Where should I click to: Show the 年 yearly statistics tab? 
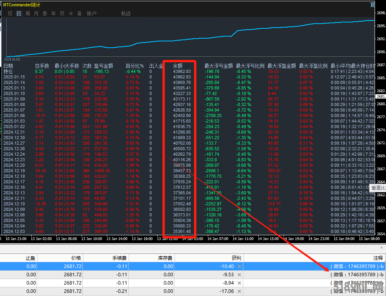[x=53, y=13]
